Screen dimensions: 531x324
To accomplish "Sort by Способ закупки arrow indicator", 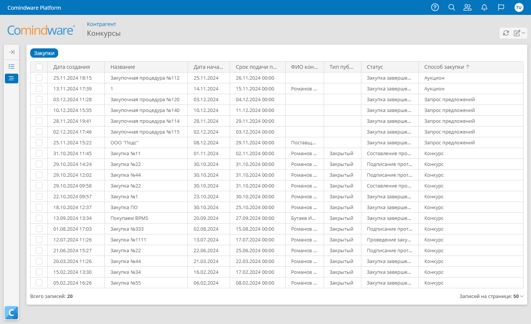I will 468,67.
